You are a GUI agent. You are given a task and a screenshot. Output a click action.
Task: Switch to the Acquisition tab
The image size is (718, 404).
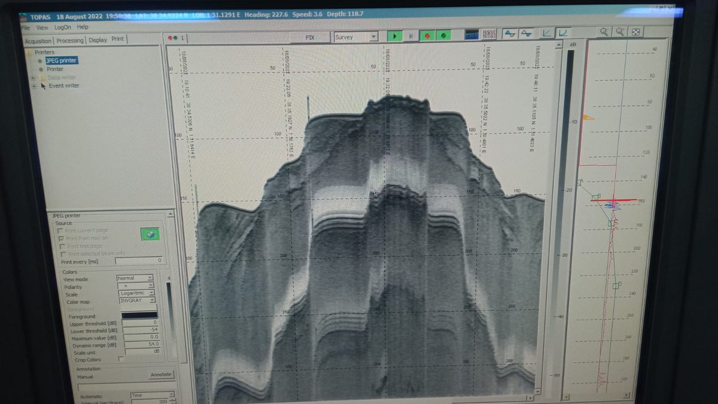pos(38,41)
